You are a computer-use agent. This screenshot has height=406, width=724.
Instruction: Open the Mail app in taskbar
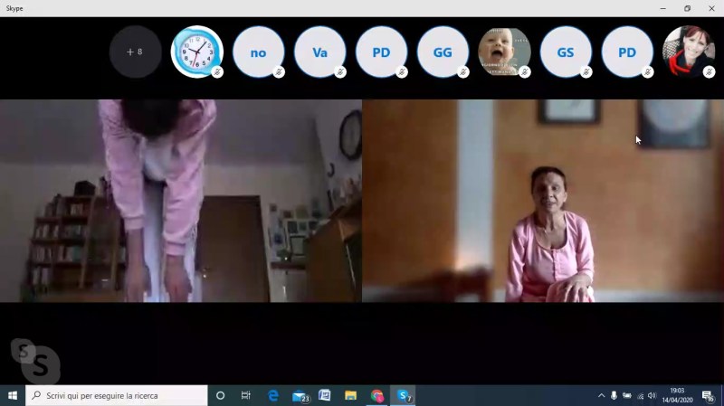click(300, 396)
